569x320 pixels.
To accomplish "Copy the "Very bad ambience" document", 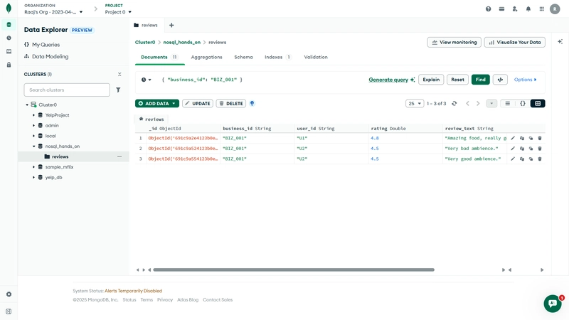I will click(x=522, y=149).
